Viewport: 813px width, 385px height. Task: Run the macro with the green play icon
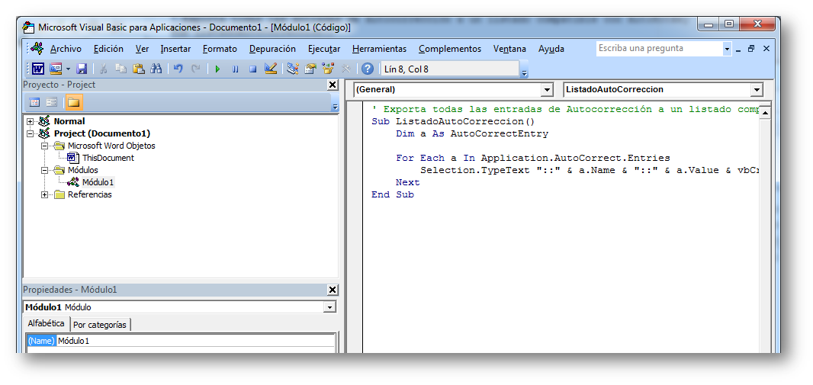(218, 69)
